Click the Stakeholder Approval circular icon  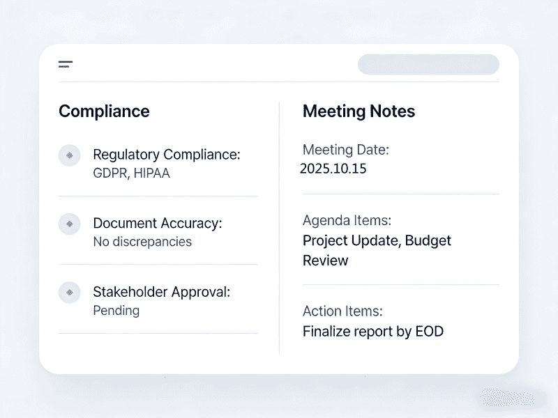(x=70, y=293)
